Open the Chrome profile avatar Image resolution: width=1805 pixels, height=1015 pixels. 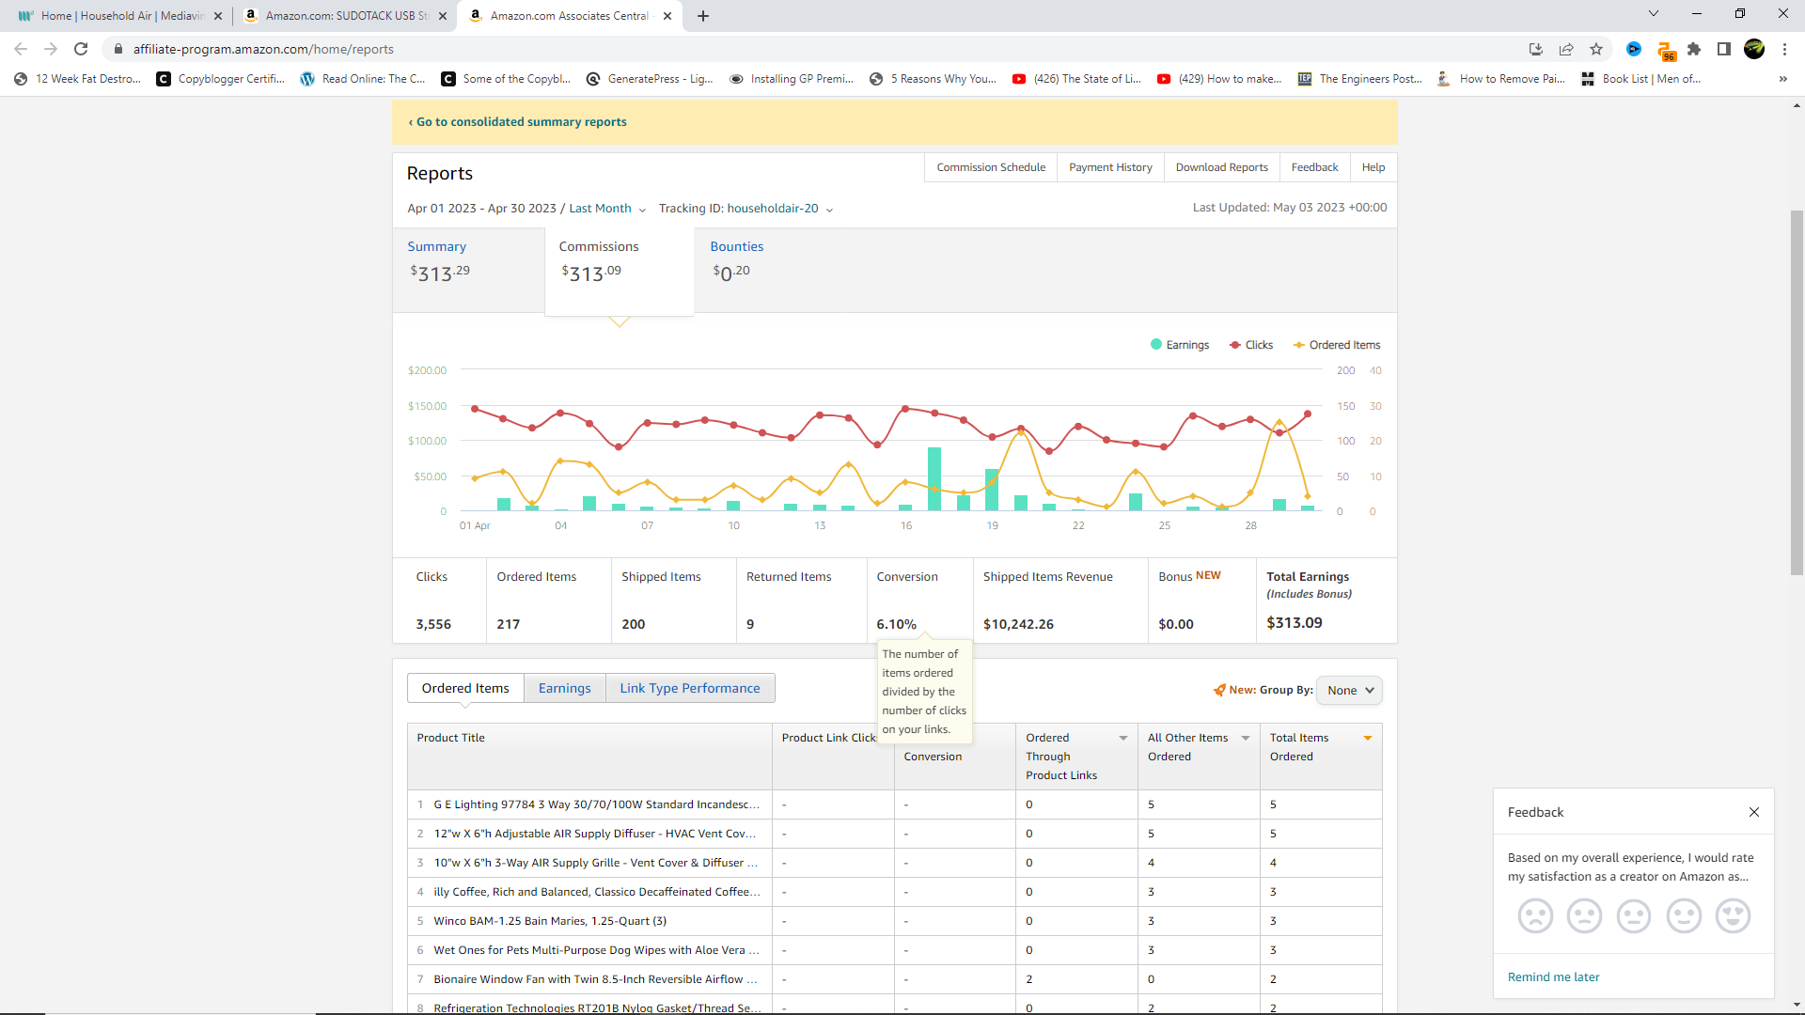coord(1754,49)
